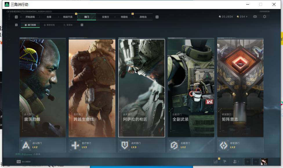Viewport: 283px width, 168px height.
Task: Click the 后勤部门 hexagon emblem icon
Action: [174, 145]
